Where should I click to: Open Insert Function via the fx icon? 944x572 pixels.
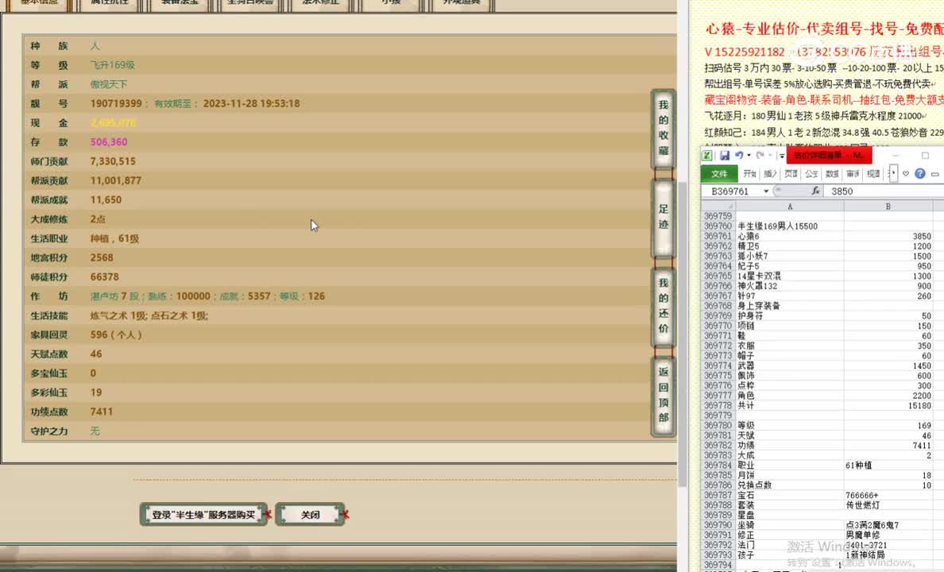(x=815, y=190)
